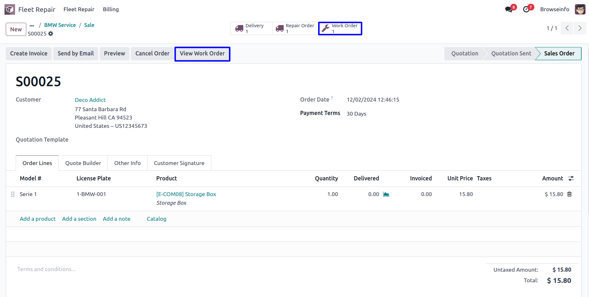589x297 pixels.
Task: Delete the Storage Box order line
Action: (569, 194)
